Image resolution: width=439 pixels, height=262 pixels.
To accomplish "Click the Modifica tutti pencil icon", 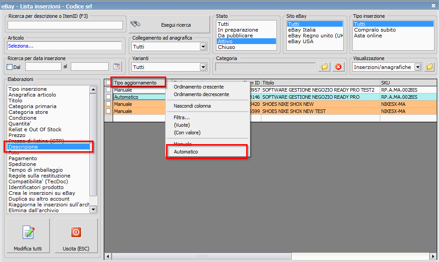I will (28, 232).
